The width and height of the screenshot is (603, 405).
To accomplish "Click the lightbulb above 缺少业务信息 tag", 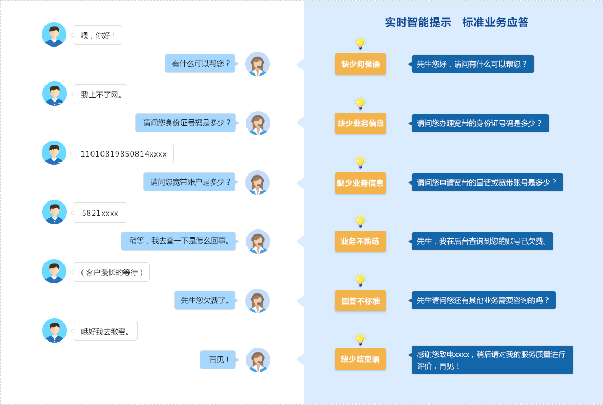I will pos(360,104).
